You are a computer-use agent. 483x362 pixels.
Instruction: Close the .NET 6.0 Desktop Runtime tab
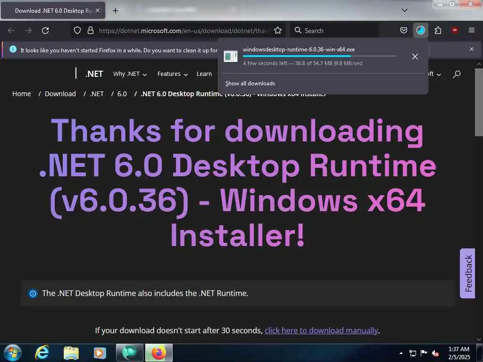(x=98, y=10)
